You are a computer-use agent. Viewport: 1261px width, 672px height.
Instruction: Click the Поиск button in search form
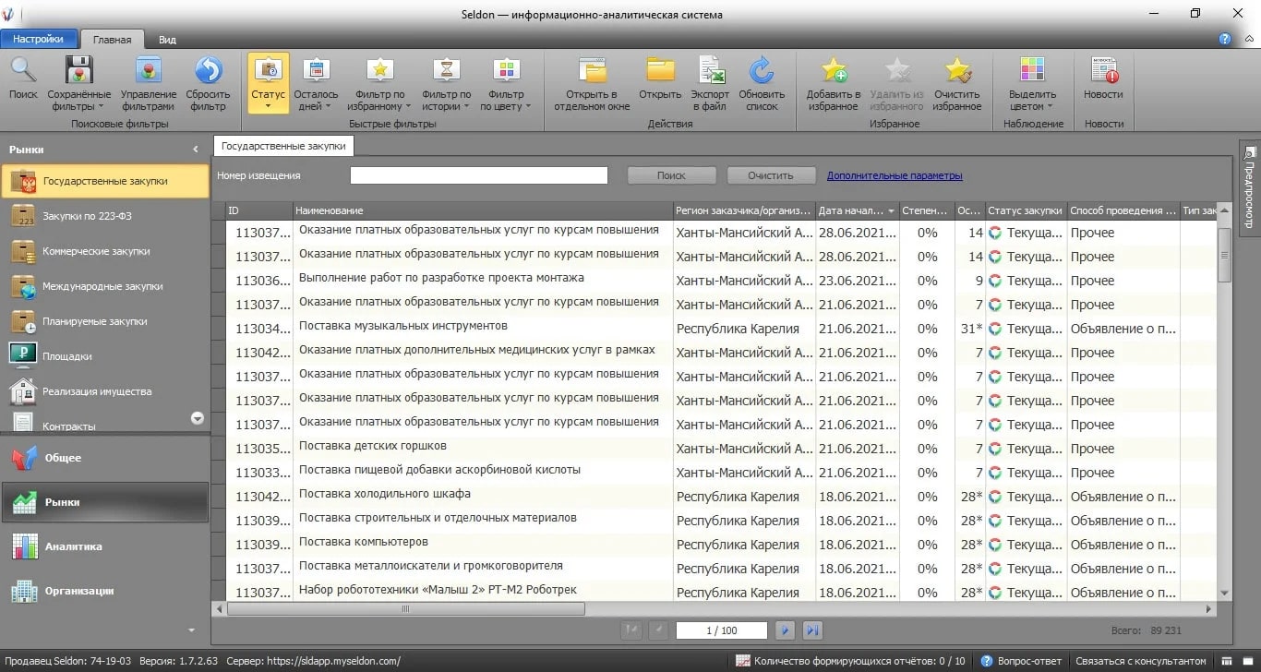pyautogui.click(x=672, y=175)
